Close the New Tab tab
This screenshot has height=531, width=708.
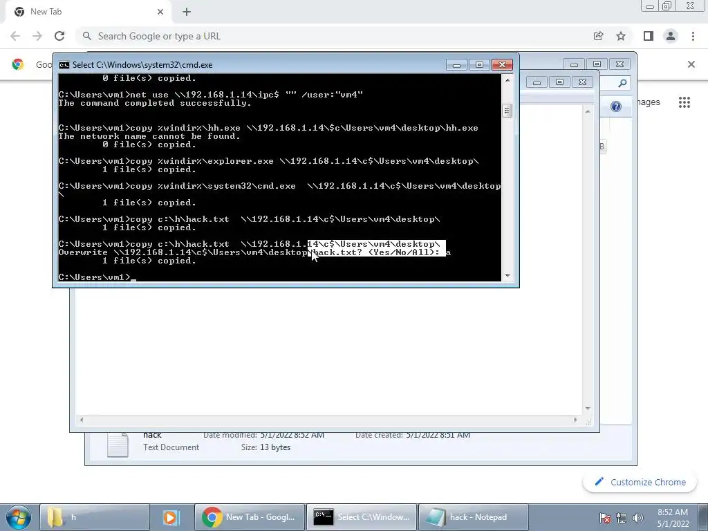click(x=160, y=12)
